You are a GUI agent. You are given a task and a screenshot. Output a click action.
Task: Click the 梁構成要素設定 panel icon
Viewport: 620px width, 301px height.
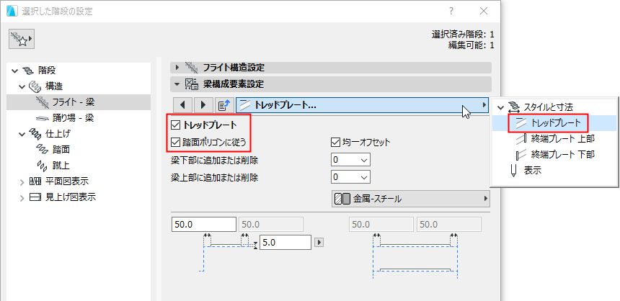[192, 84]
